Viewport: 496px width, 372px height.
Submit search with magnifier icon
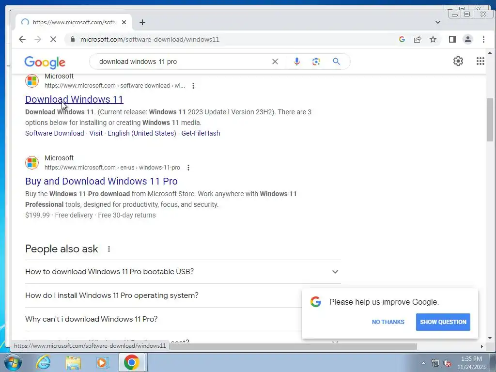(336, 62)
